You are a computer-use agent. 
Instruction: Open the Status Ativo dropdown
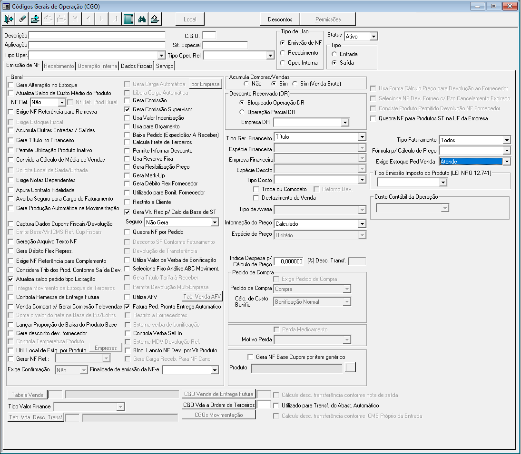(x=374, y=37)
